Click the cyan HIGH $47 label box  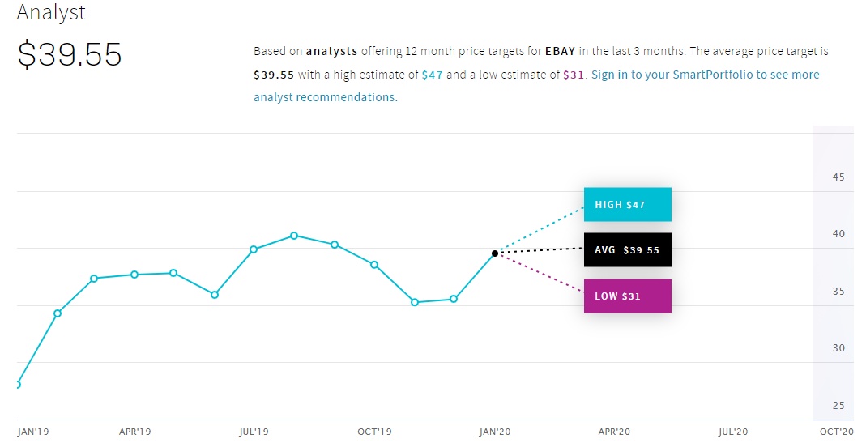pyautogui.click(x=627, y=205)
